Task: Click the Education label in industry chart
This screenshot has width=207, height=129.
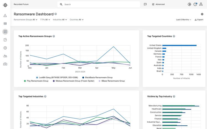Action: coord(157,125)
